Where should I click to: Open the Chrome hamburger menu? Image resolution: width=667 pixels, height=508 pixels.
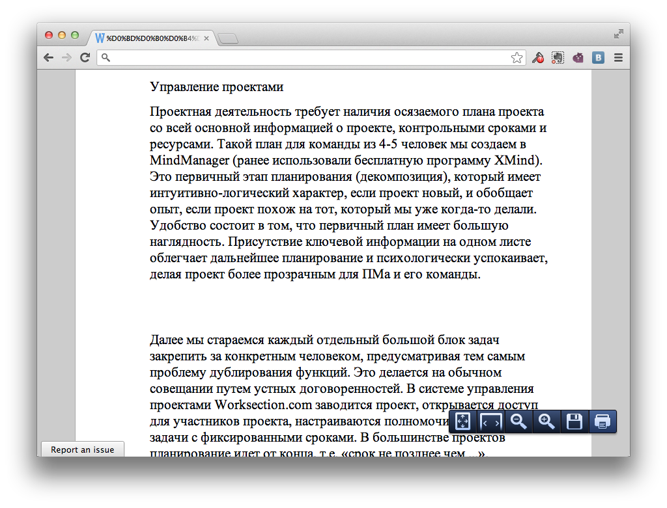click(x=617, y=57)
